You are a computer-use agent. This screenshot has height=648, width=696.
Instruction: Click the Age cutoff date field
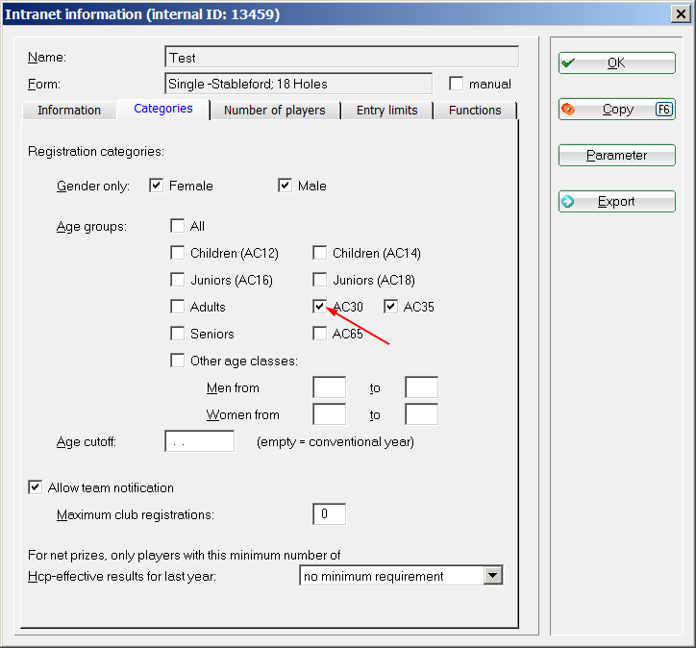pos(199,442)
